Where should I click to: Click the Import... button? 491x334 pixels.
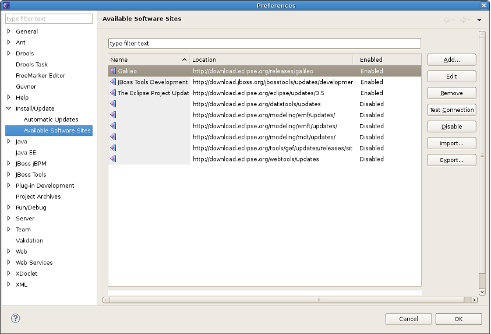[x=451, y=143]
